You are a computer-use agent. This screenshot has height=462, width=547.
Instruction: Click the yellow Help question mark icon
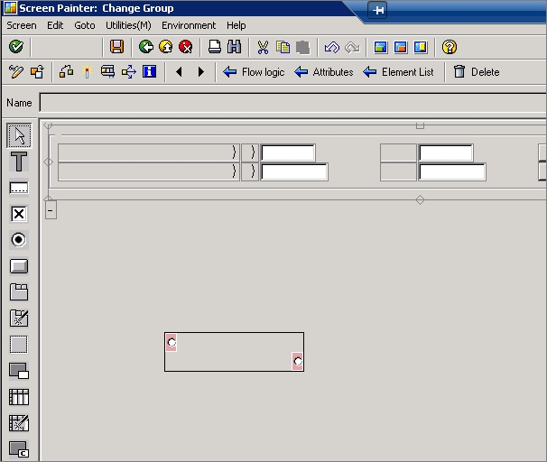449,47
